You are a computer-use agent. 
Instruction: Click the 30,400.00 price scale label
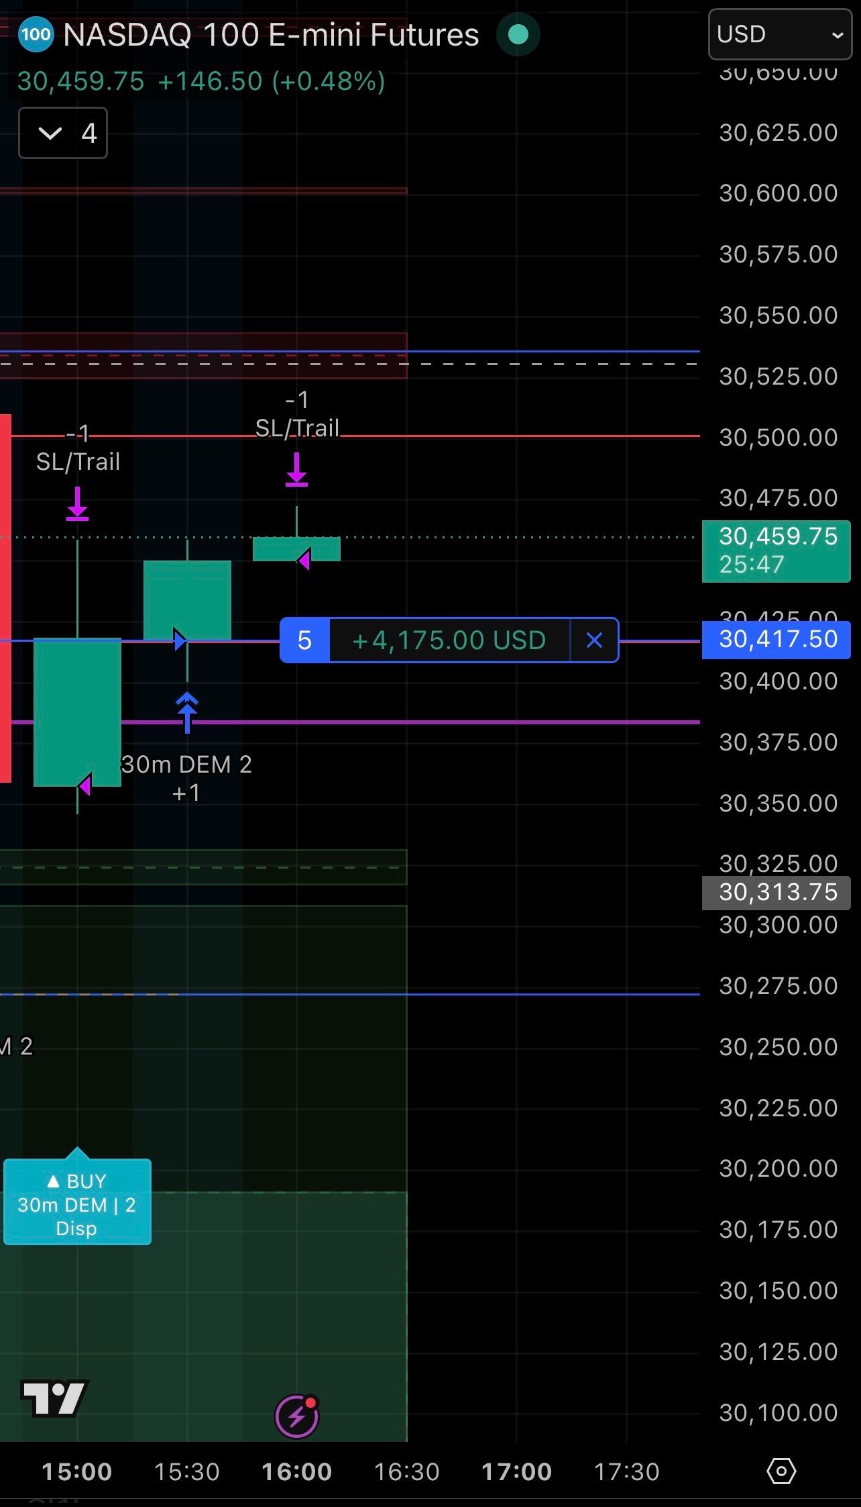click(x=779, y=681)
